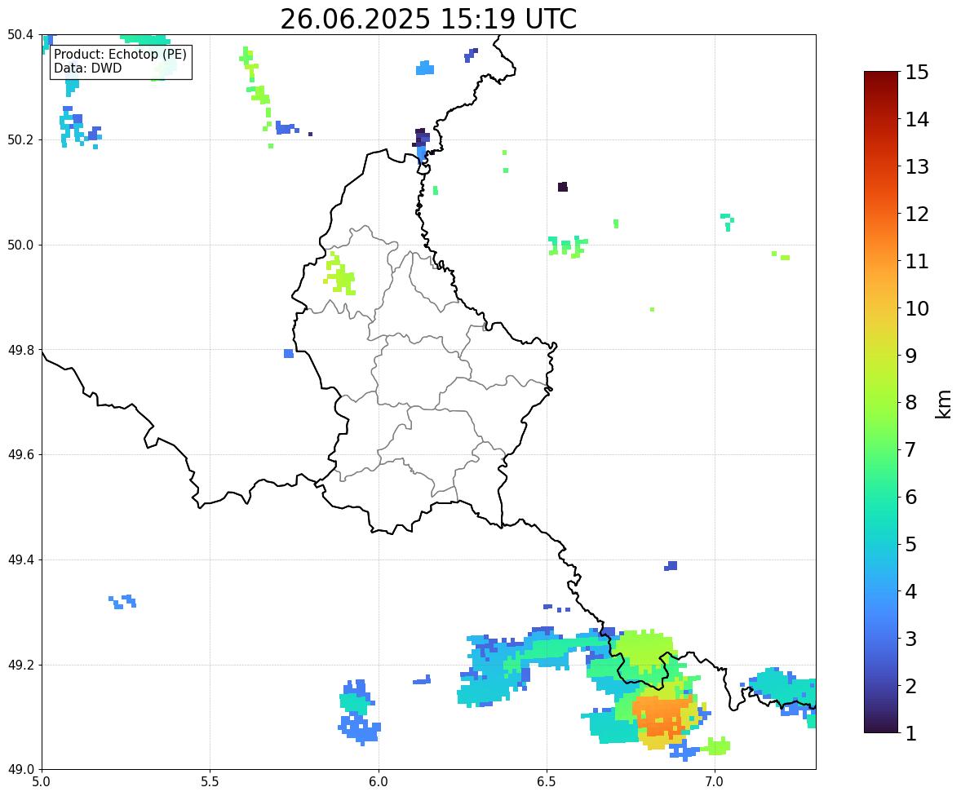Click colorbar tick label 7
This screenshot has width=961, height=796.
click(x=911, y=449)
